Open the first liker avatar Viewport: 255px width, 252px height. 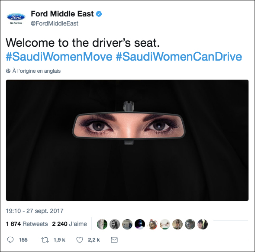click(102, 224)
